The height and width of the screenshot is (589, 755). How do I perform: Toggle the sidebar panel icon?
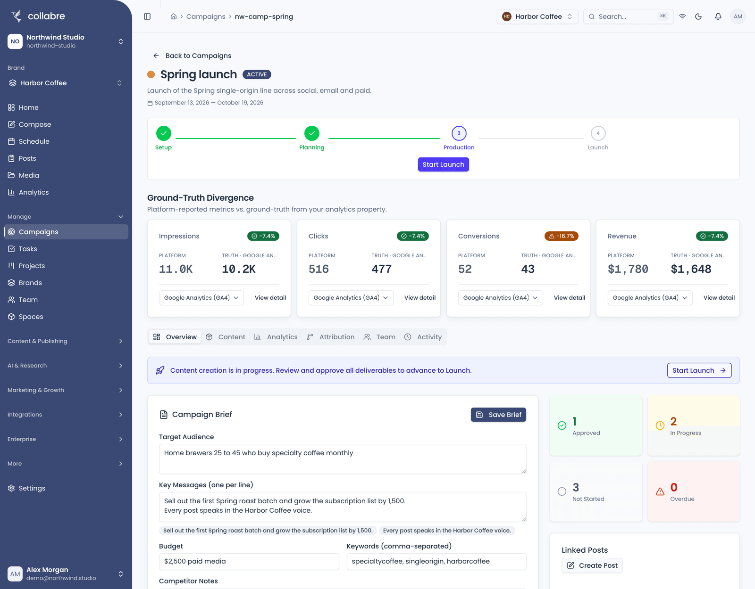[x=147, y=16]
